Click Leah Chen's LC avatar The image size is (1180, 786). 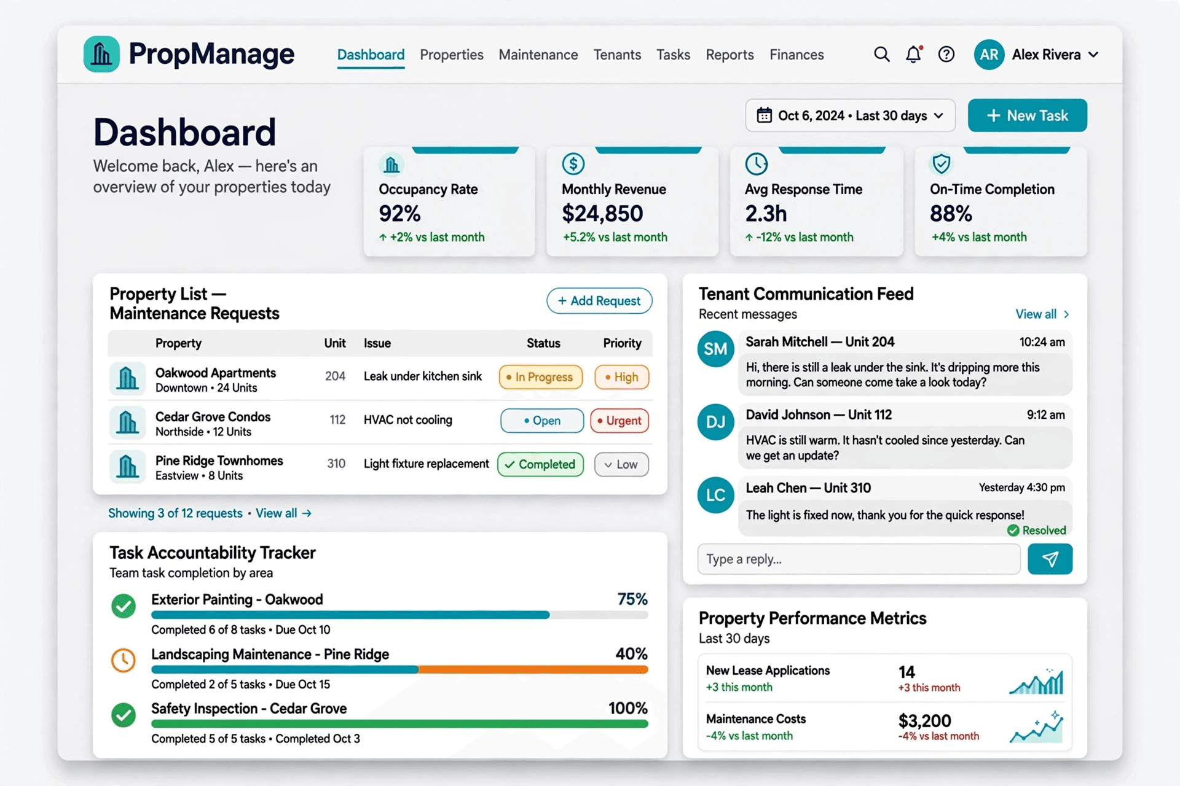point(715,495)
